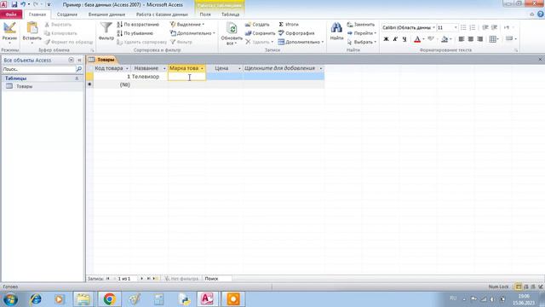Collapse the navigation pane with chevrons

[x=79, y=61]
